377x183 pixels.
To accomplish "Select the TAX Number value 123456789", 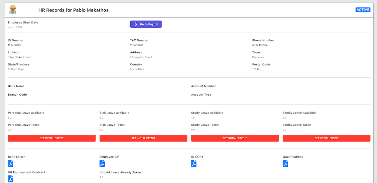I will [x=137, y=45].
